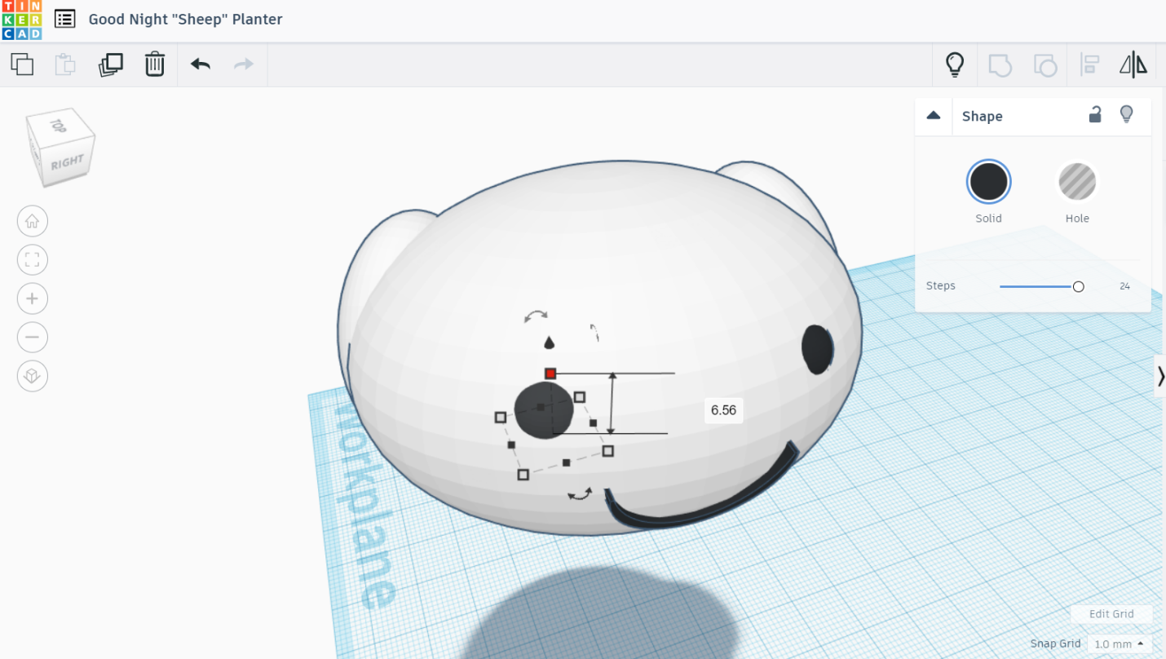Click the red top height handle

click(x=550, y=374)
